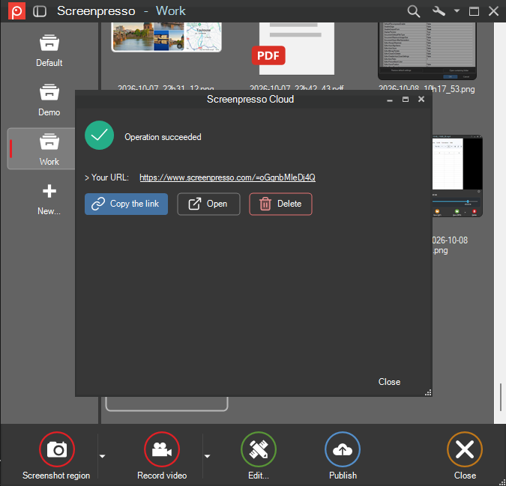506x486 pixels.
Task: Click the Screenshot region camera button
Action: 57,449
